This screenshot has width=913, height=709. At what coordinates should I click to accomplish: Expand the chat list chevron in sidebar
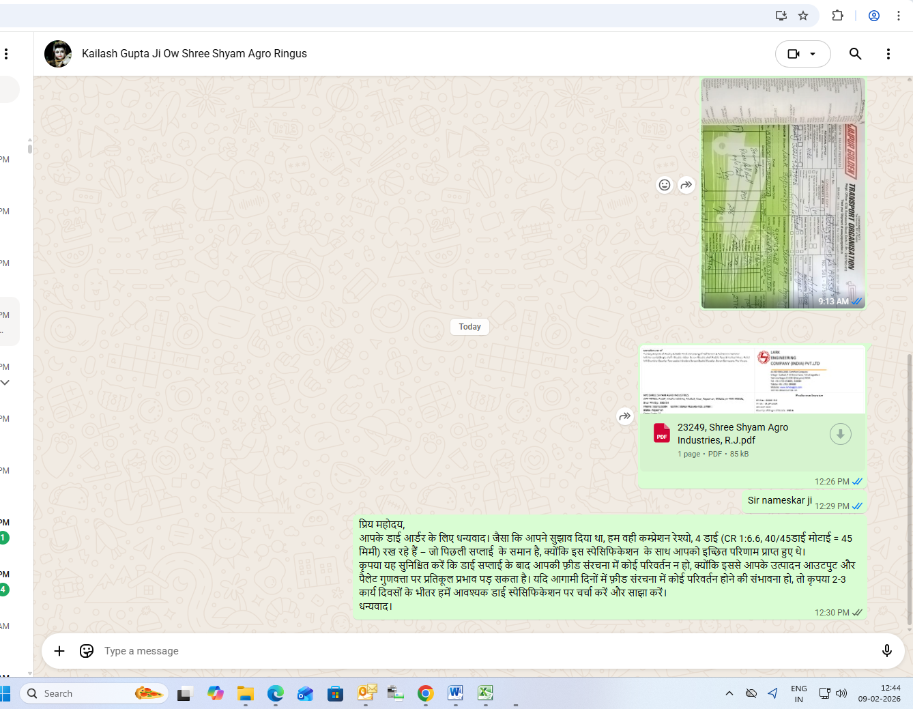coord(5,383)
